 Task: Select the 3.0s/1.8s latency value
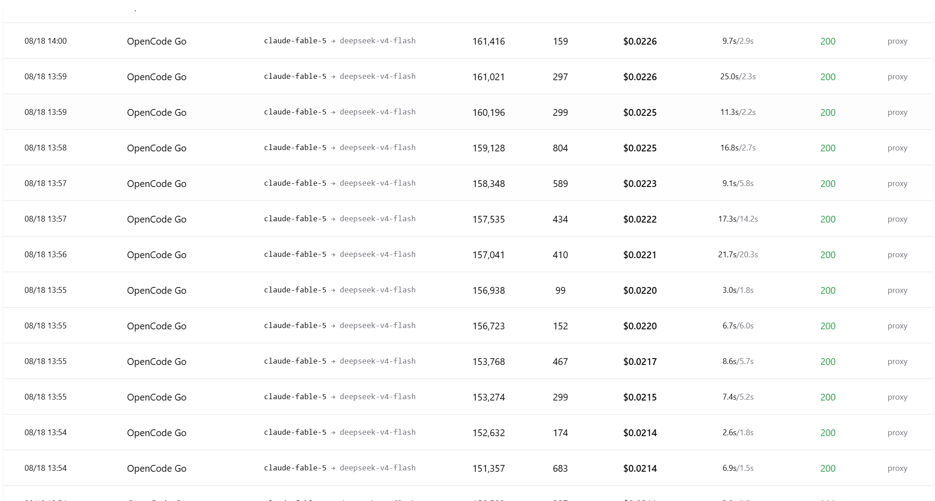(x=738, y=290)
